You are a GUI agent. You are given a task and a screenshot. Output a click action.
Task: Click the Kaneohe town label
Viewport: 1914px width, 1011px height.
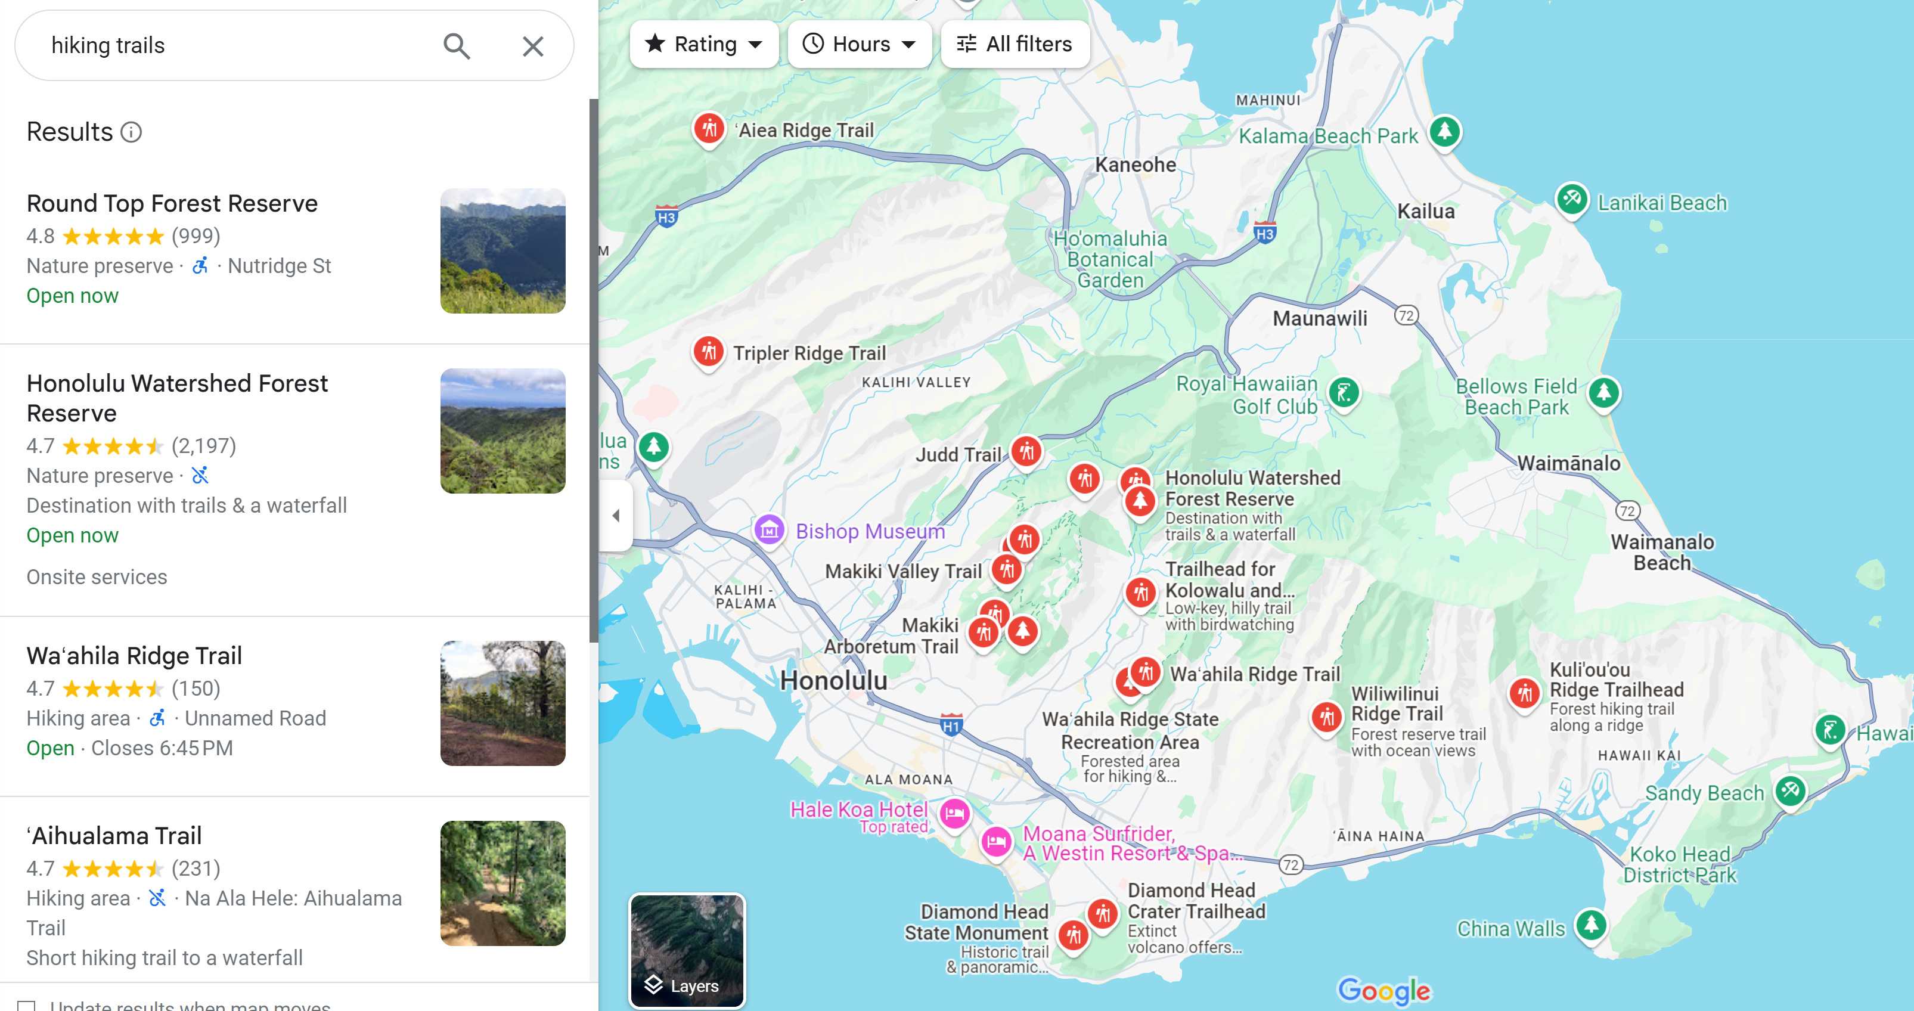[x=1136, y=165]
